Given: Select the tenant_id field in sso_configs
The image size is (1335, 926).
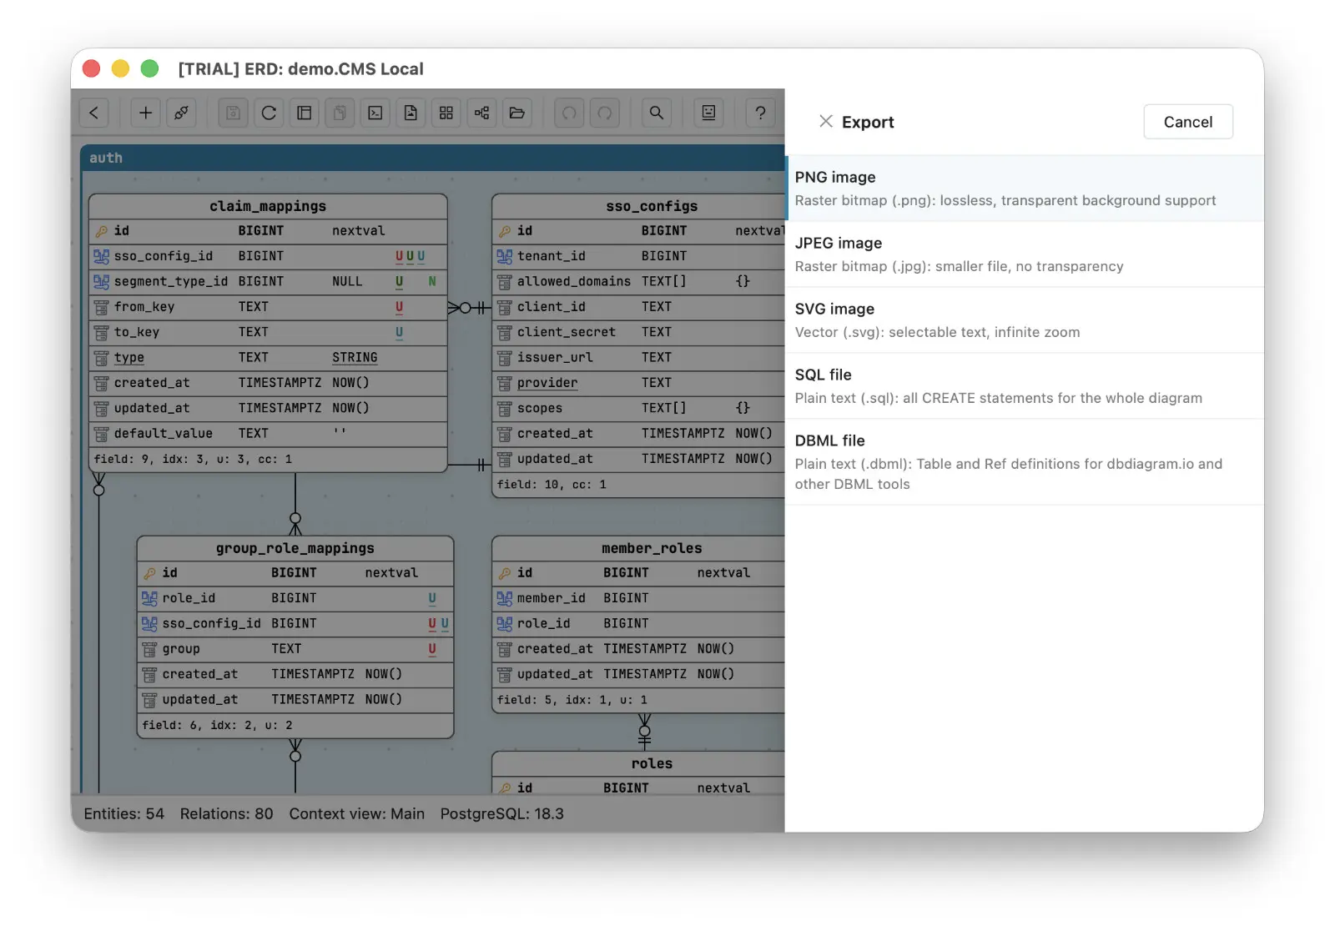Looking at the screenshot, I should tap(639, 256).
